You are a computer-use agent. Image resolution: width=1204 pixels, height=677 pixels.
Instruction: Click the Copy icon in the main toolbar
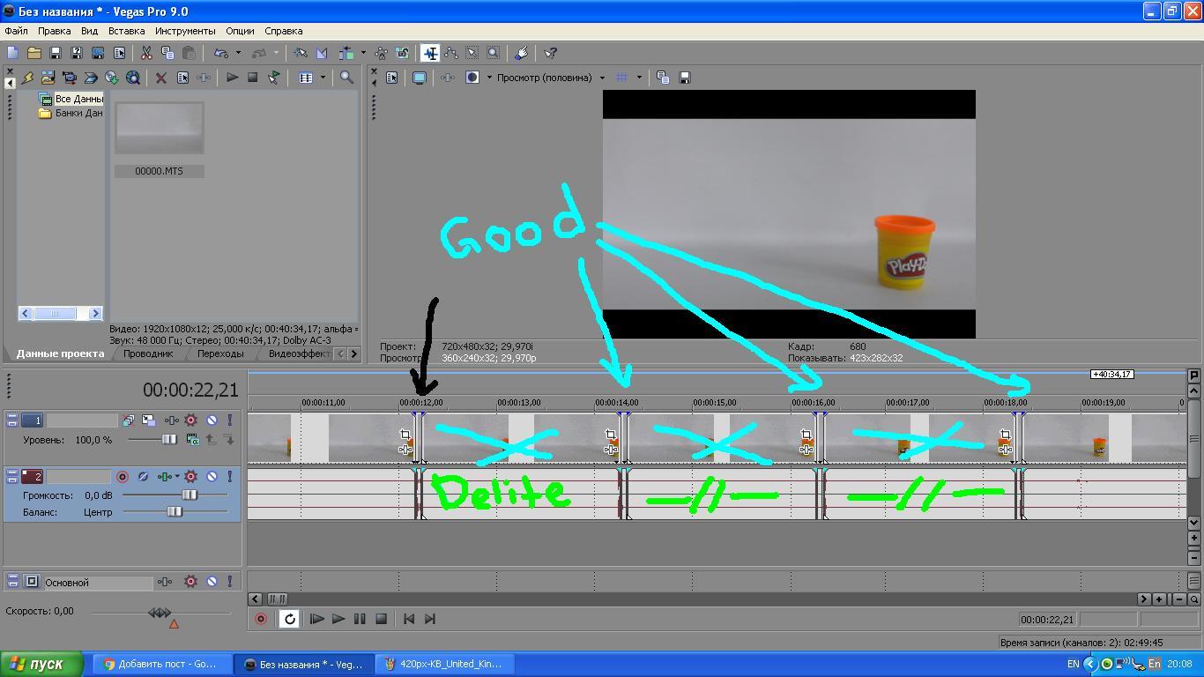(167, 53)
